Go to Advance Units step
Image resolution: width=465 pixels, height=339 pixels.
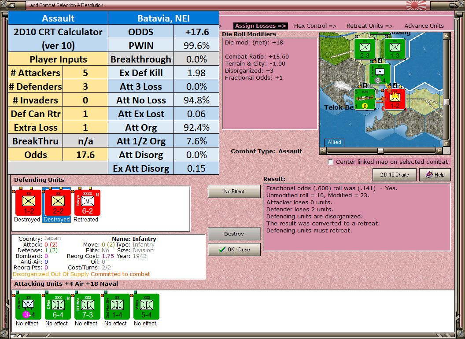pyautogui.click(x=424, y=26)
